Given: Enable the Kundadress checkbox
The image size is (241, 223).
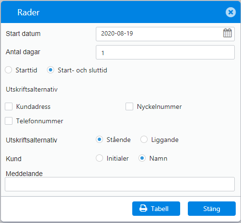Looking at the screenshot, I should 9,106.
